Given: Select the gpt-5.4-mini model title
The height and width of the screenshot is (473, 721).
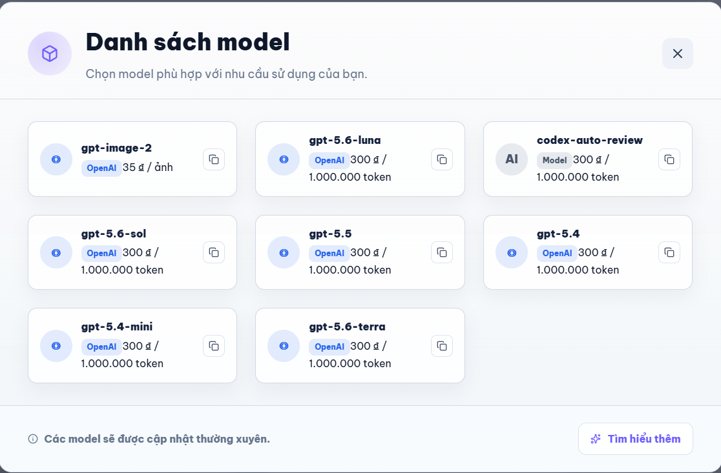Looking at the screenshot, I should coord(117,327).
